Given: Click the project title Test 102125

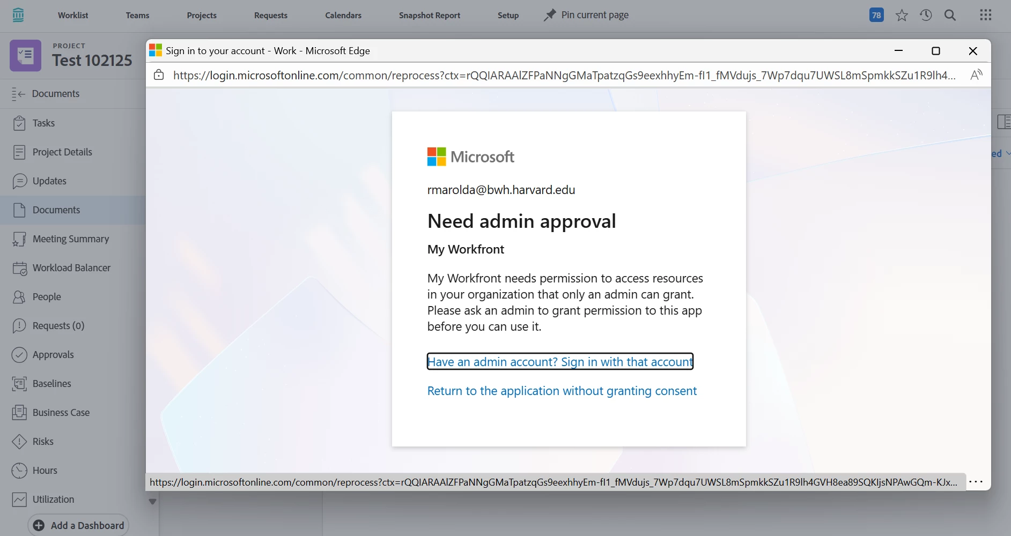Looking at the screenshot, I should [x=92, y=61].
